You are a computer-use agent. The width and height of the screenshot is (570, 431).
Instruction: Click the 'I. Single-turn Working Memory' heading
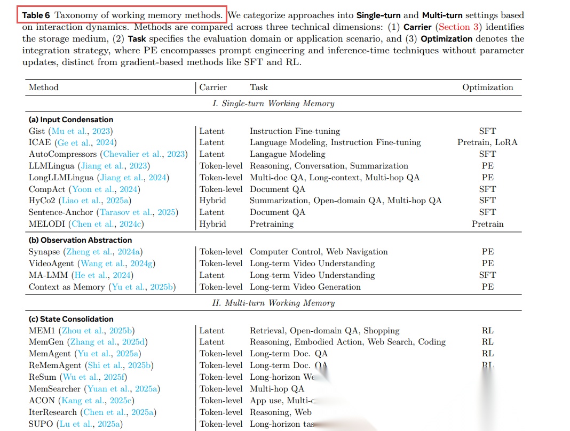(x=273, y=103)
